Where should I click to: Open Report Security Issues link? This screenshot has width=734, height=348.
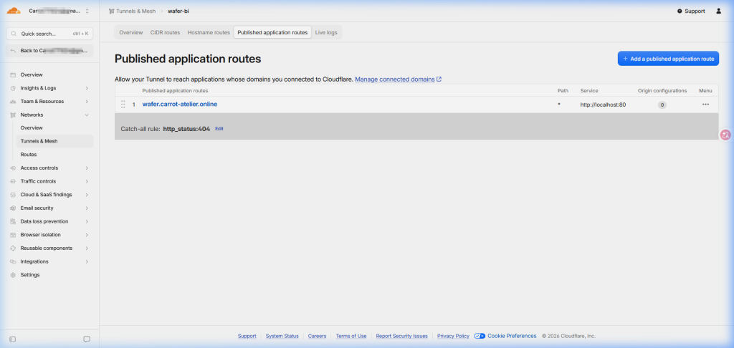point(401,337)
